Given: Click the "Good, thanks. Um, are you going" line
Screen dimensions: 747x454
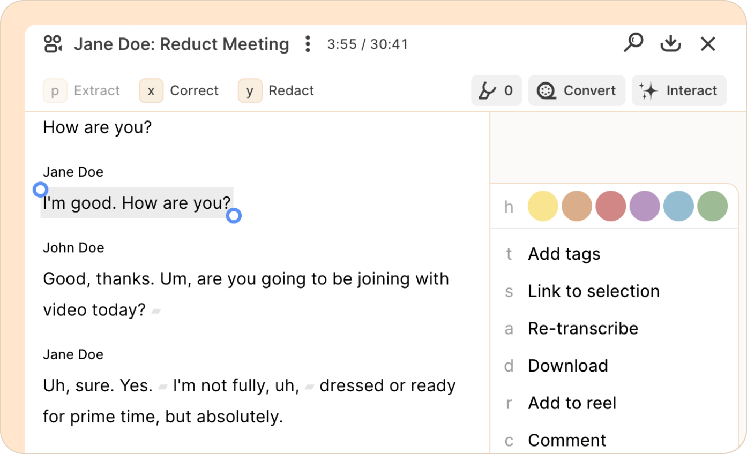Looking at the screenshot, I should [246, 279].
